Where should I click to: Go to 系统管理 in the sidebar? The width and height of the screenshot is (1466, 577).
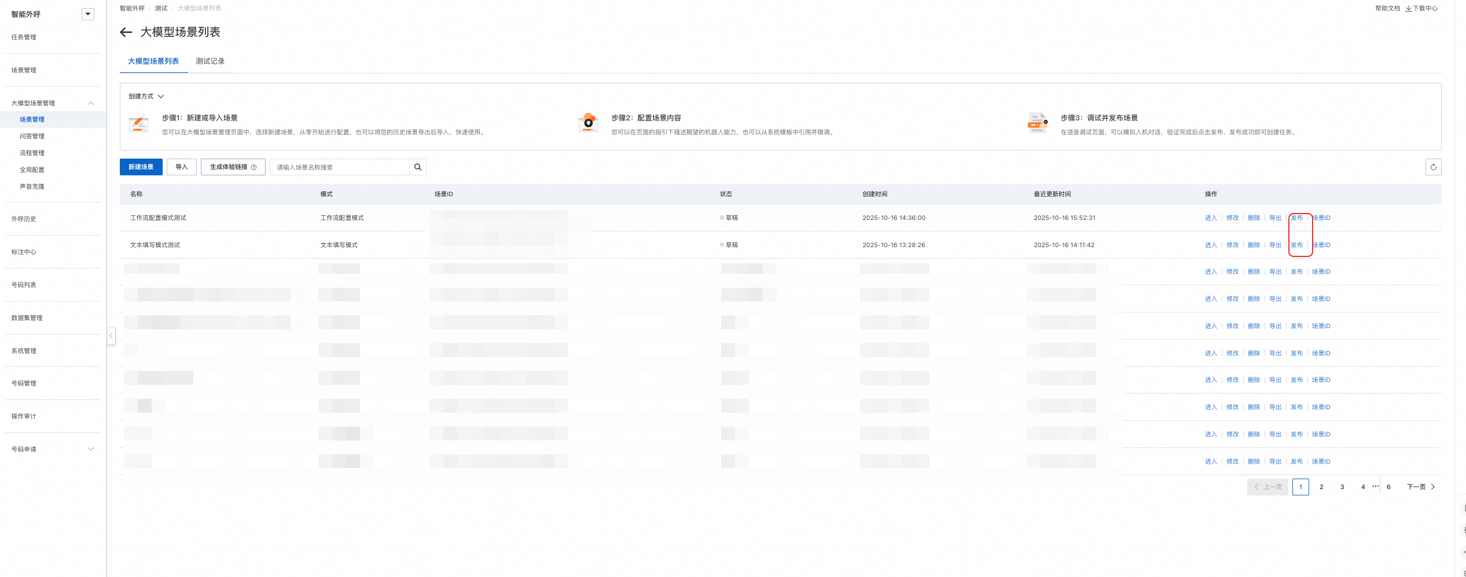tap(24, 351)
